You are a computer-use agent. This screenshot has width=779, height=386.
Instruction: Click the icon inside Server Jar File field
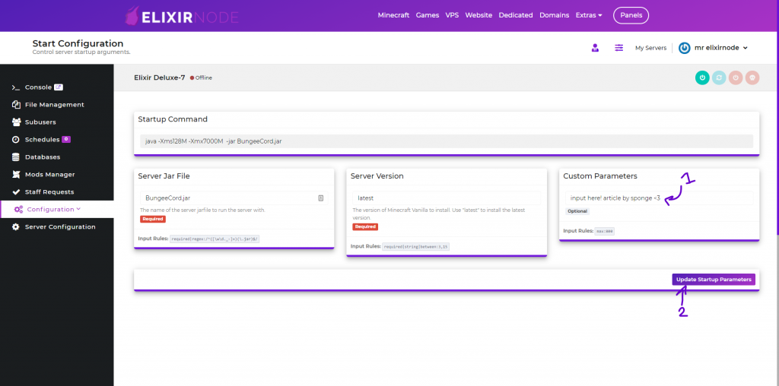[321, 198]
